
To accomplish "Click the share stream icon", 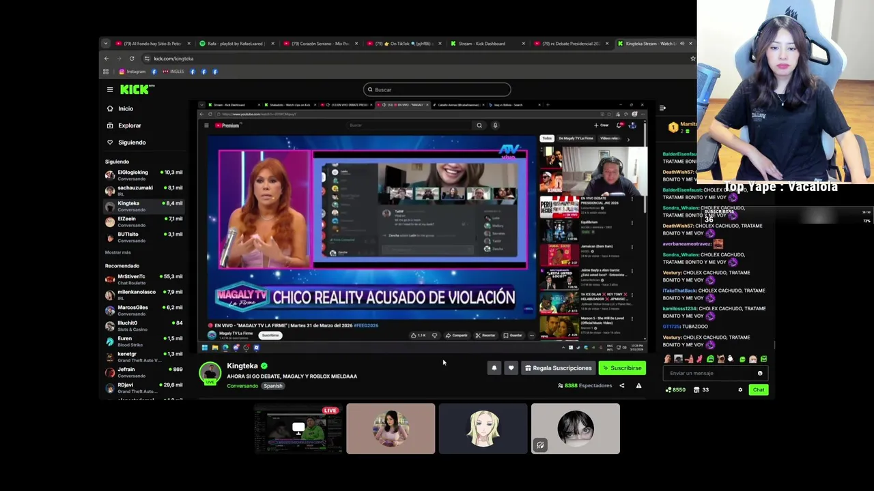I will point(621,386).
